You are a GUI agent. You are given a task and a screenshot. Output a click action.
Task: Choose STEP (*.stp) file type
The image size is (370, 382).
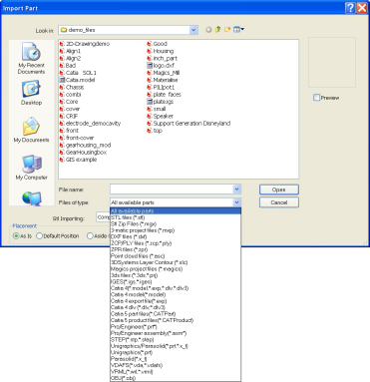pos(176,340)
